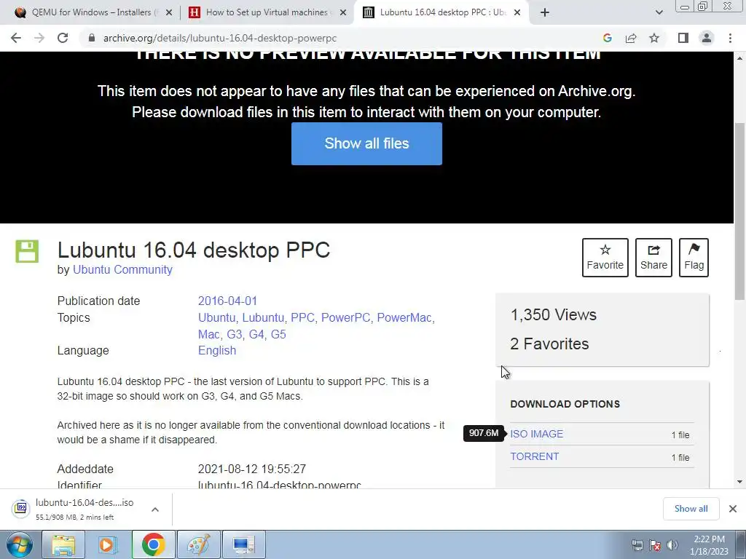Click the 2 Favorites text
746x559 pixels.
549,344
